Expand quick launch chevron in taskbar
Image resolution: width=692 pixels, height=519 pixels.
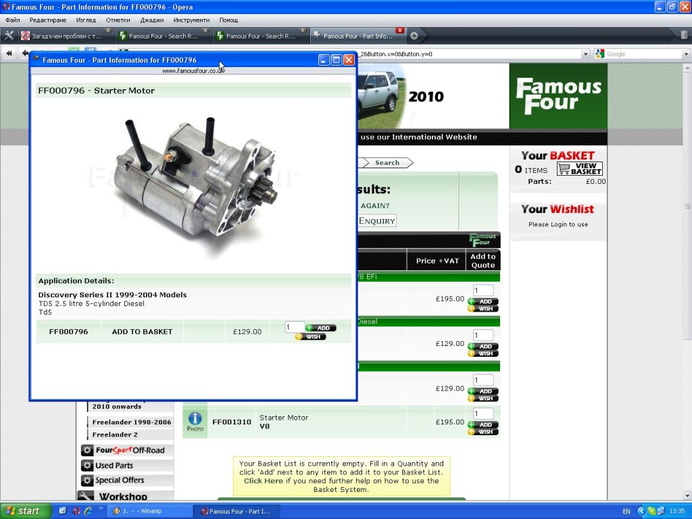(101, 509)
